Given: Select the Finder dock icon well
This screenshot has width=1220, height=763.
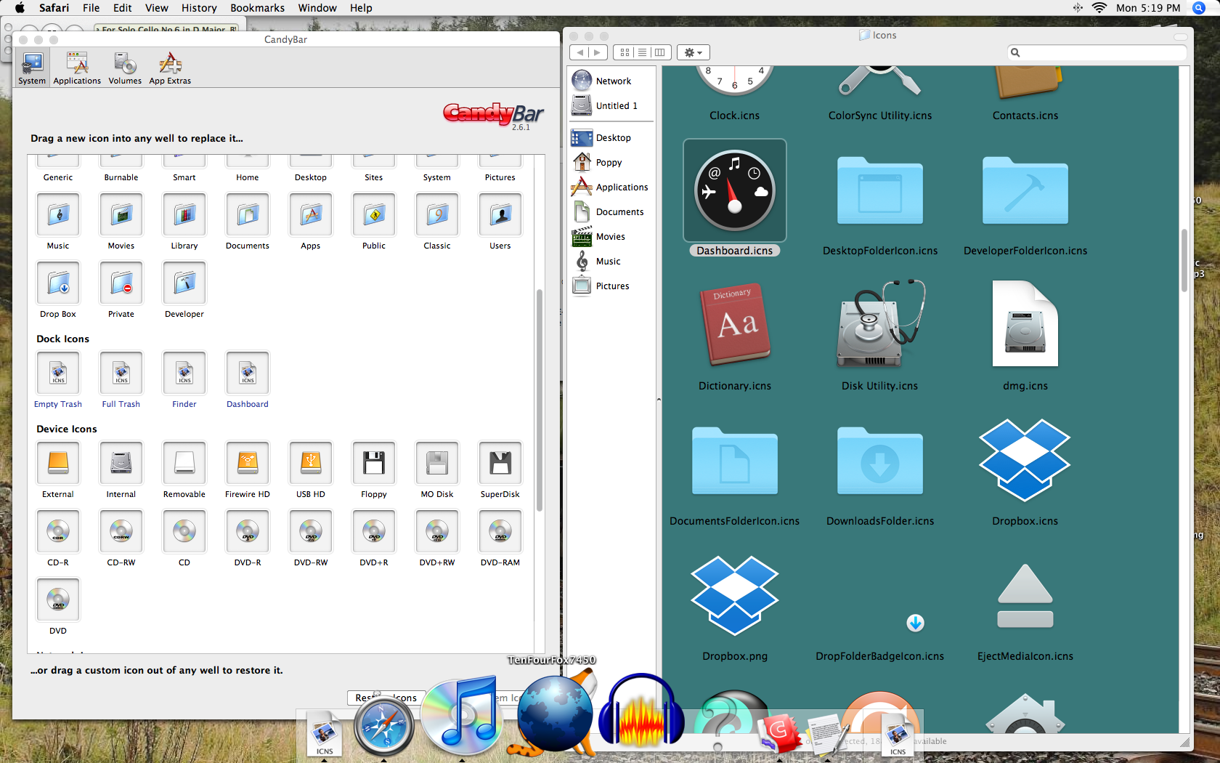Looking at the screenshot, I should click(184, 374).
